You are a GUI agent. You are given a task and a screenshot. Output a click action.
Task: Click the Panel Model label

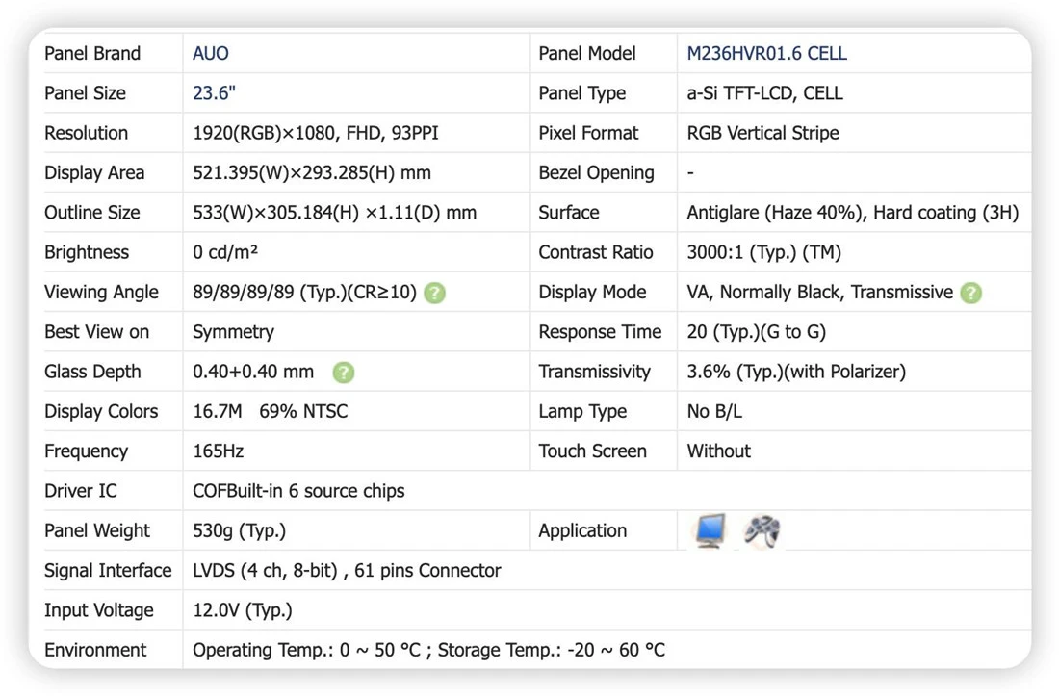(x=587, y=53)
